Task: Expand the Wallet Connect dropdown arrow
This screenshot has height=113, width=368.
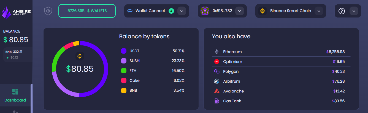Action: pyautogui.click(x=182, y=11)
